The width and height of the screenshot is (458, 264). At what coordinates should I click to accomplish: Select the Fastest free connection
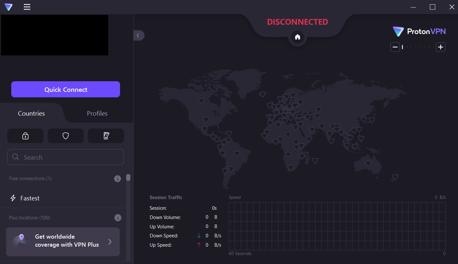(30, 198)
